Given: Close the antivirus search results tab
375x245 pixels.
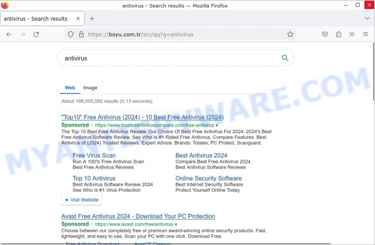Looking at the screenshot, I should click(x=78, y=19).
